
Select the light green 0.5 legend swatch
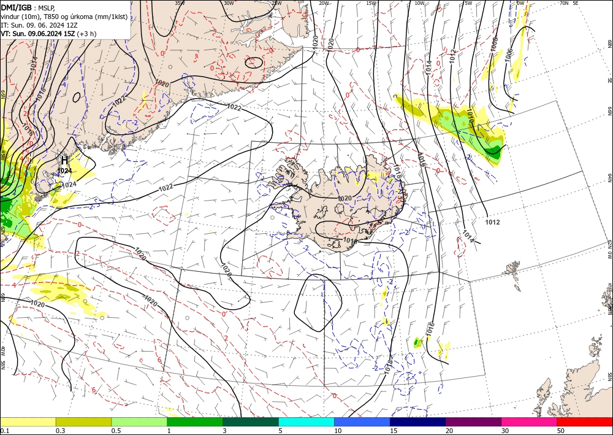[139, 422]
